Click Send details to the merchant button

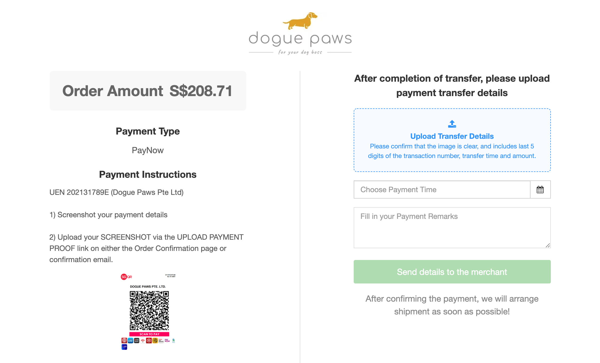click(x=452, y=272)
